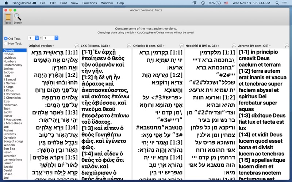Click the menu bar clock Wed Nov 13
This screenshot has width=292, height=182.
pos(251,3)
